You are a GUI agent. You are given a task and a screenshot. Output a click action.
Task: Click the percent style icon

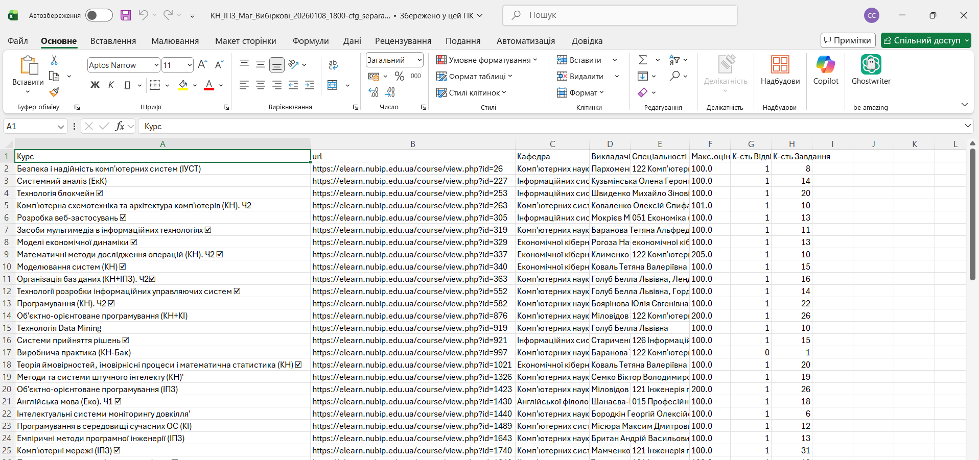[x=400, y=77]
